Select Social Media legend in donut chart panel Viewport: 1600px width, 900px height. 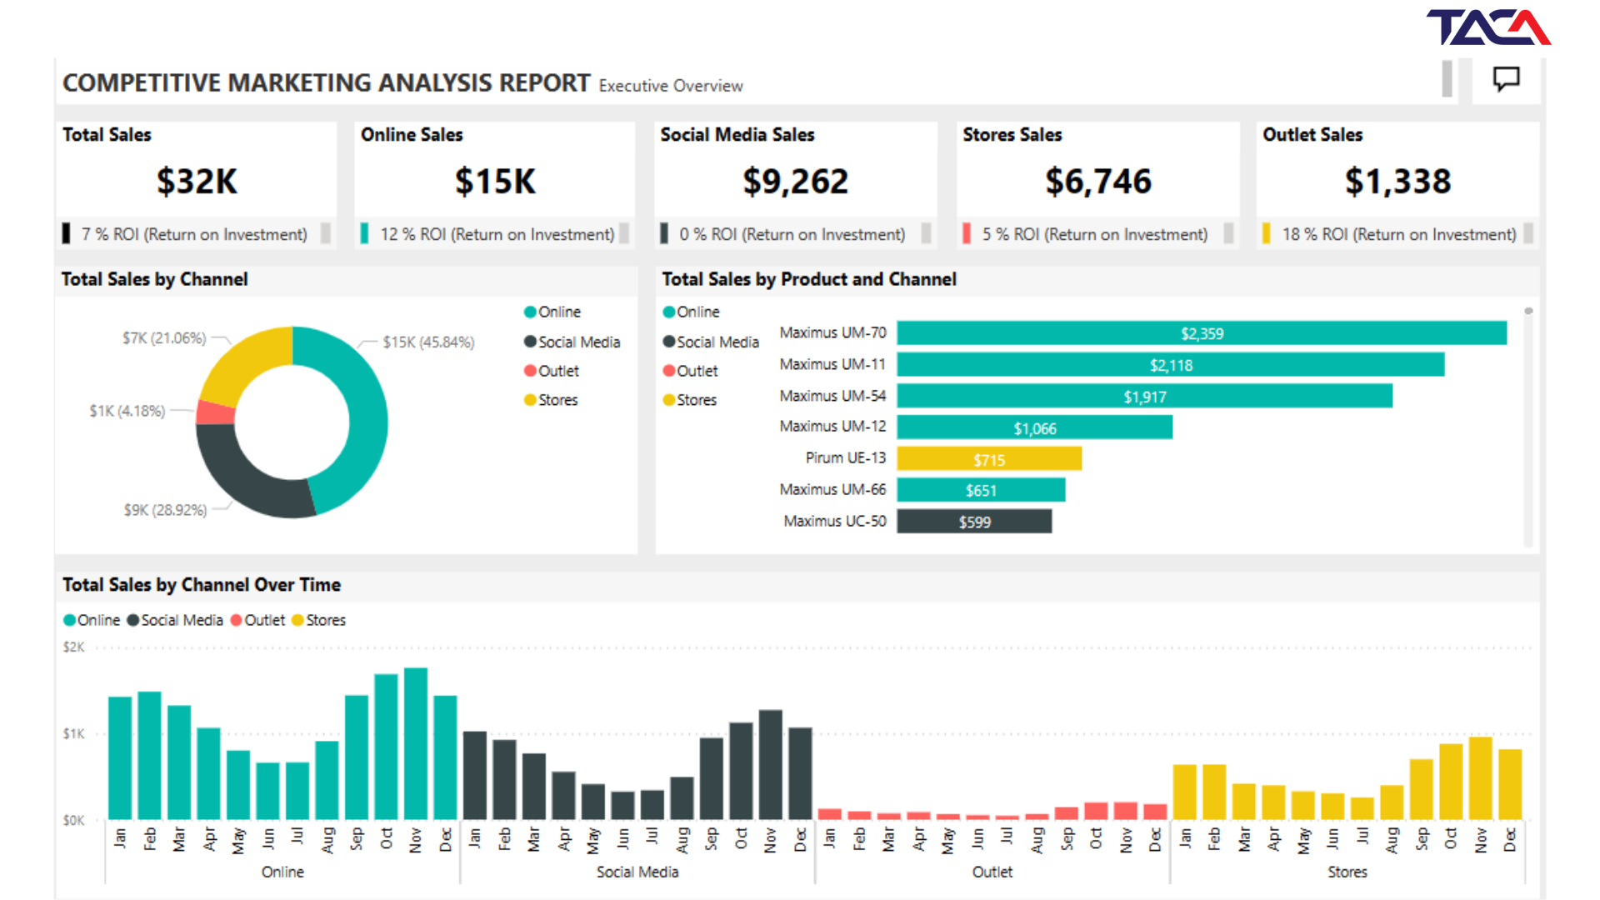coord(572,342)
